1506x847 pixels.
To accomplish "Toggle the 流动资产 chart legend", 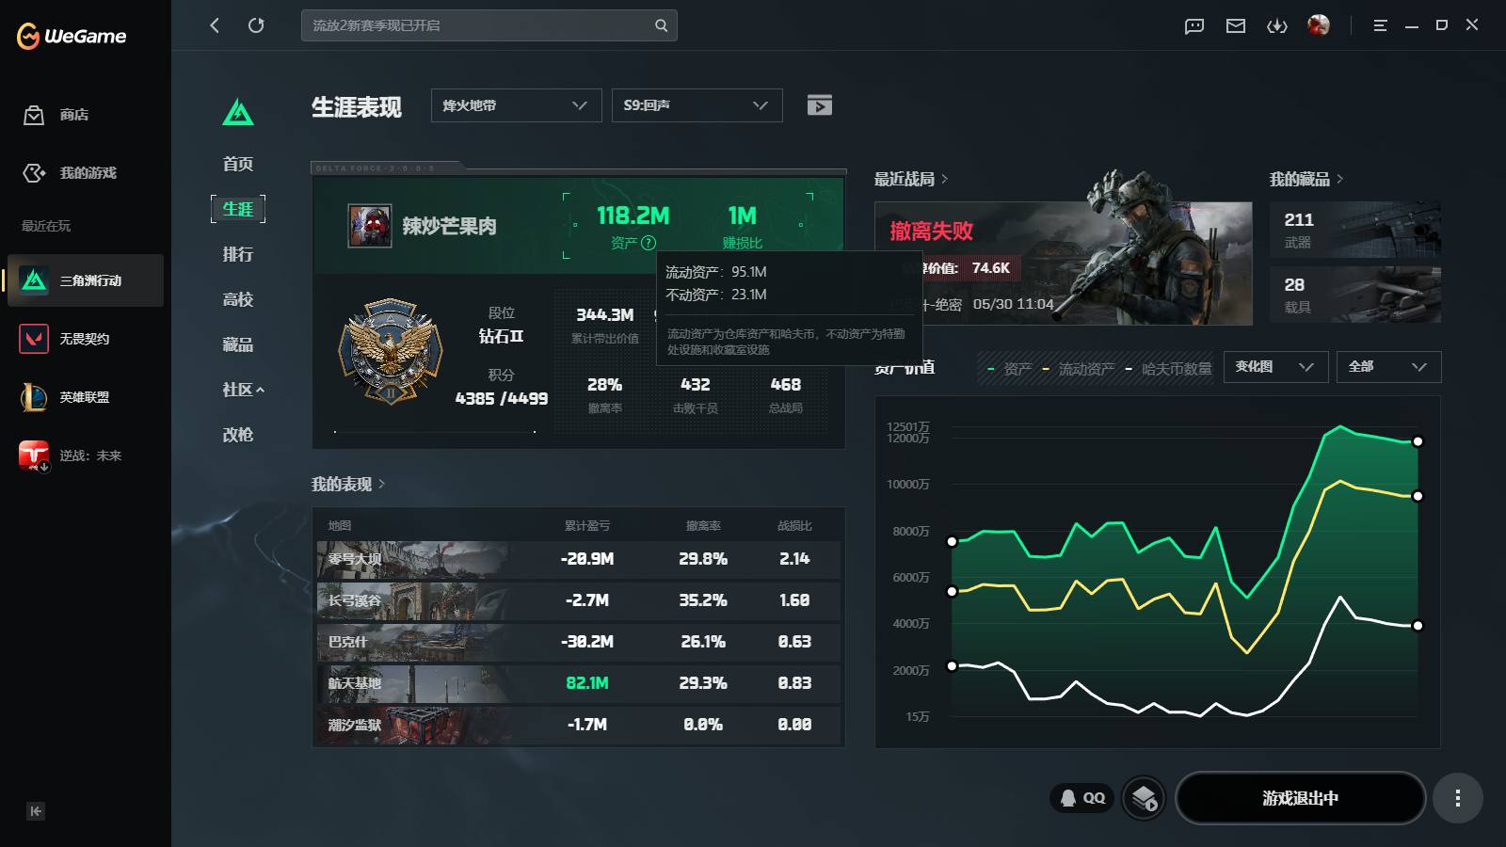I will [x=1079, y=369].
